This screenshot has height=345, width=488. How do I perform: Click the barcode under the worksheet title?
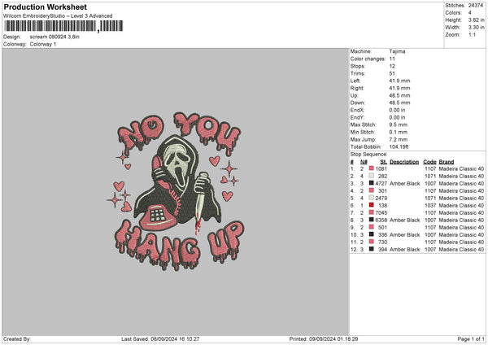63,26
